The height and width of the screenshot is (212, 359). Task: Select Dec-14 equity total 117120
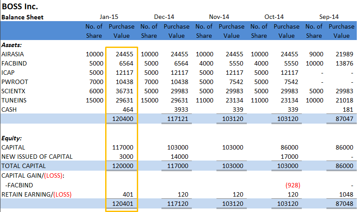click(x=178, y=204)
